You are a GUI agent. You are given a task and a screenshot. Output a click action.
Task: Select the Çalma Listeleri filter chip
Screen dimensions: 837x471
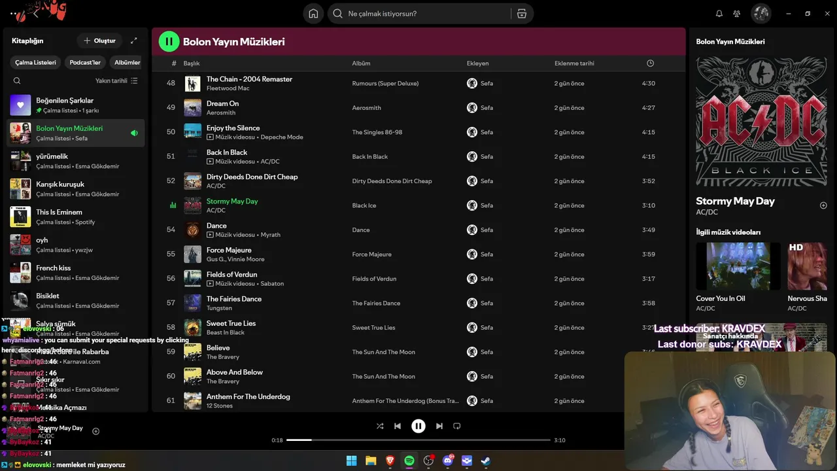coord(36,63)
